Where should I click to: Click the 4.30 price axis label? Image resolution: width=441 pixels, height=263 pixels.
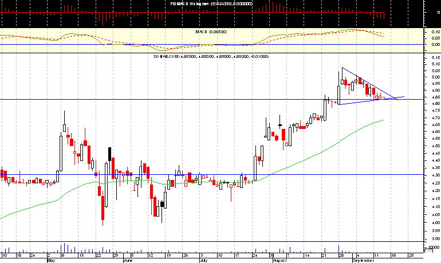436,175
